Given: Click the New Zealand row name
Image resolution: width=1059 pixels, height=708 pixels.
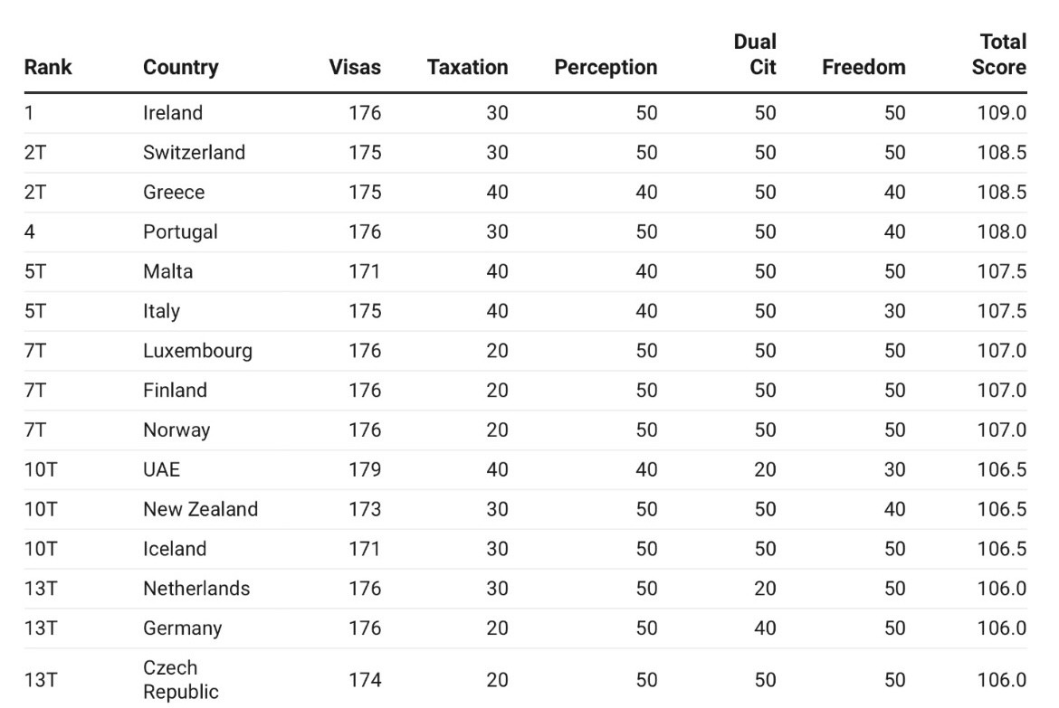Looking at the screenshot, I should click(x=200, y=509).
